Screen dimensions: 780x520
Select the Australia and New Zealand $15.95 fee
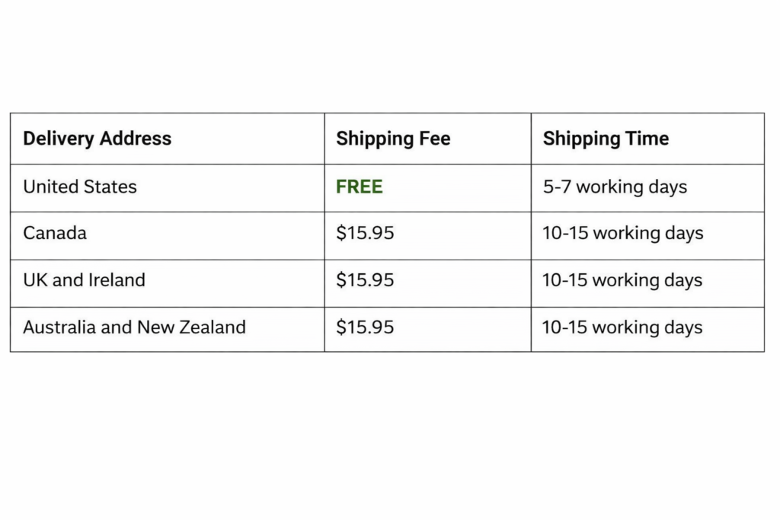point(365,327)
